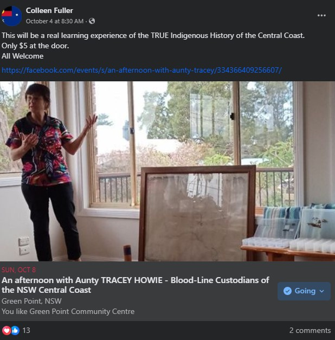Follow the facebook.com events URL link
Viewport: 335px width, 340px height.
(141, 70)
